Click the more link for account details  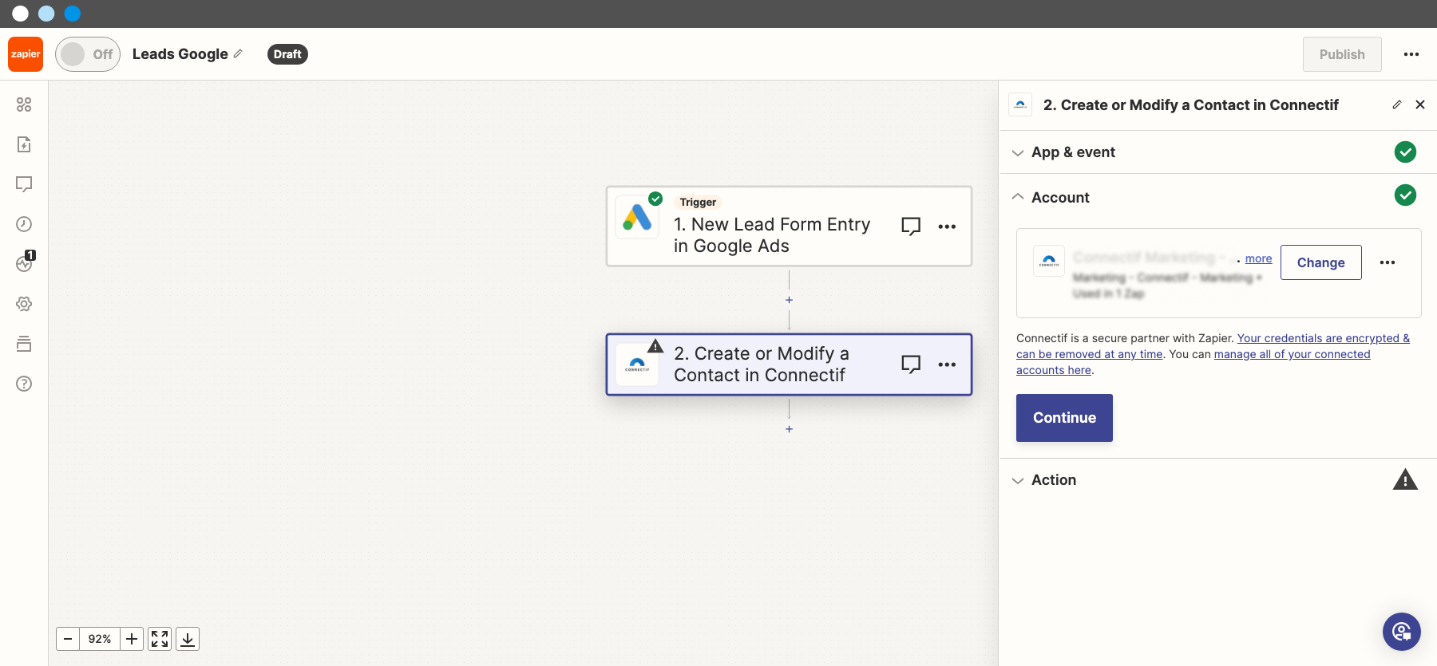[x=1258, y=258]
